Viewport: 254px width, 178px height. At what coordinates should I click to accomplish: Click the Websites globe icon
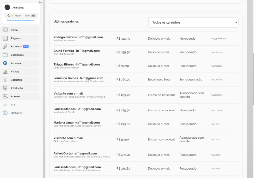click(x=5, y=113)
